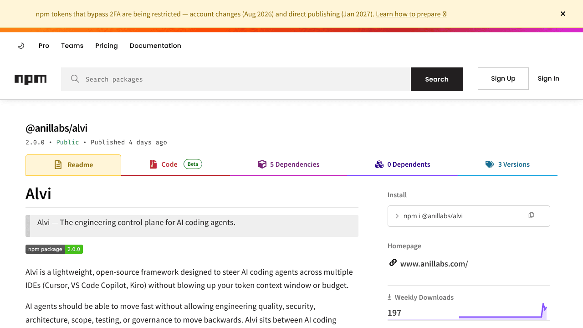Click the Dependencies box icon
The width and height of the screenshot is (583, 328).
coord(262,164)
